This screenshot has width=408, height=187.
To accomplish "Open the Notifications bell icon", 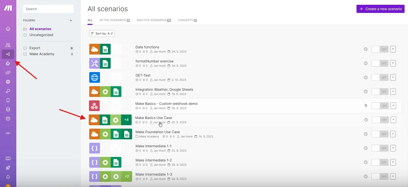I will pos(8,177).
